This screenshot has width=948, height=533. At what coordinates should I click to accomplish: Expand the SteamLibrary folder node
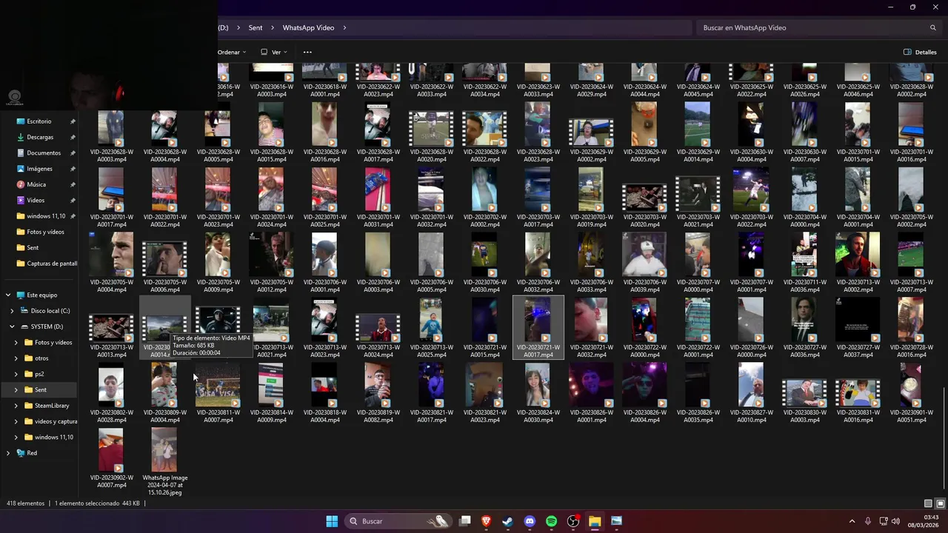16,406
